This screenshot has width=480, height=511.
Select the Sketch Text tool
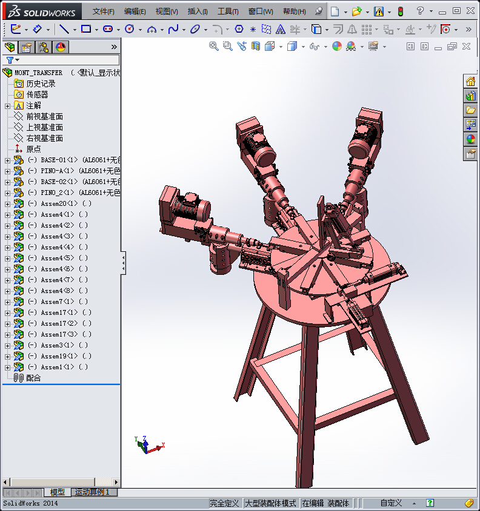click(x=280, y=30)
